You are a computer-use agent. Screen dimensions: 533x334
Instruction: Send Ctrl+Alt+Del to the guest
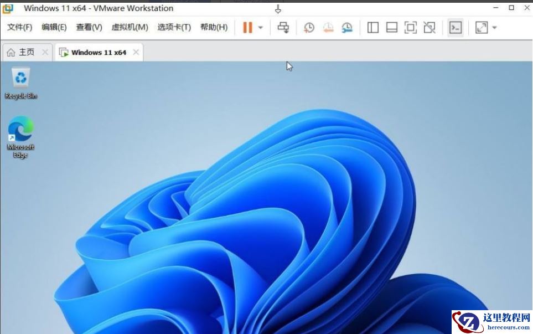pos(283,27)
